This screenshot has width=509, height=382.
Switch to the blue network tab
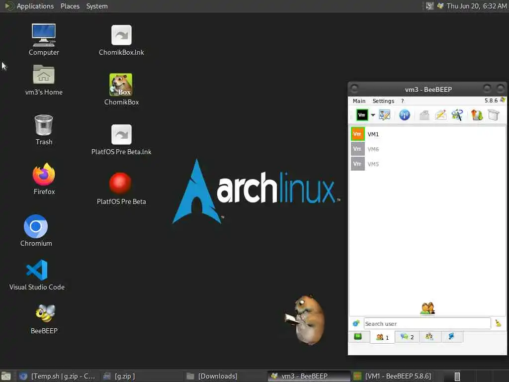[x=451, y=337]
